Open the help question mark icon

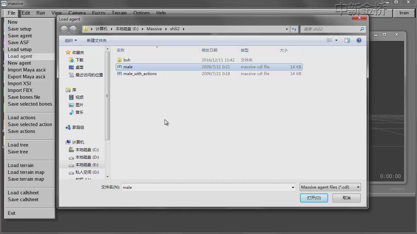tap(359, 40)
